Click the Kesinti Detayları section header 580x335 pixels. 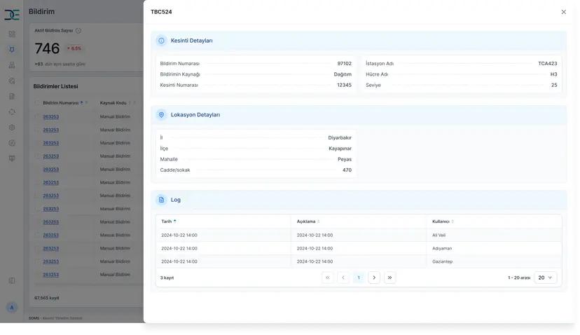pos(359,41)
